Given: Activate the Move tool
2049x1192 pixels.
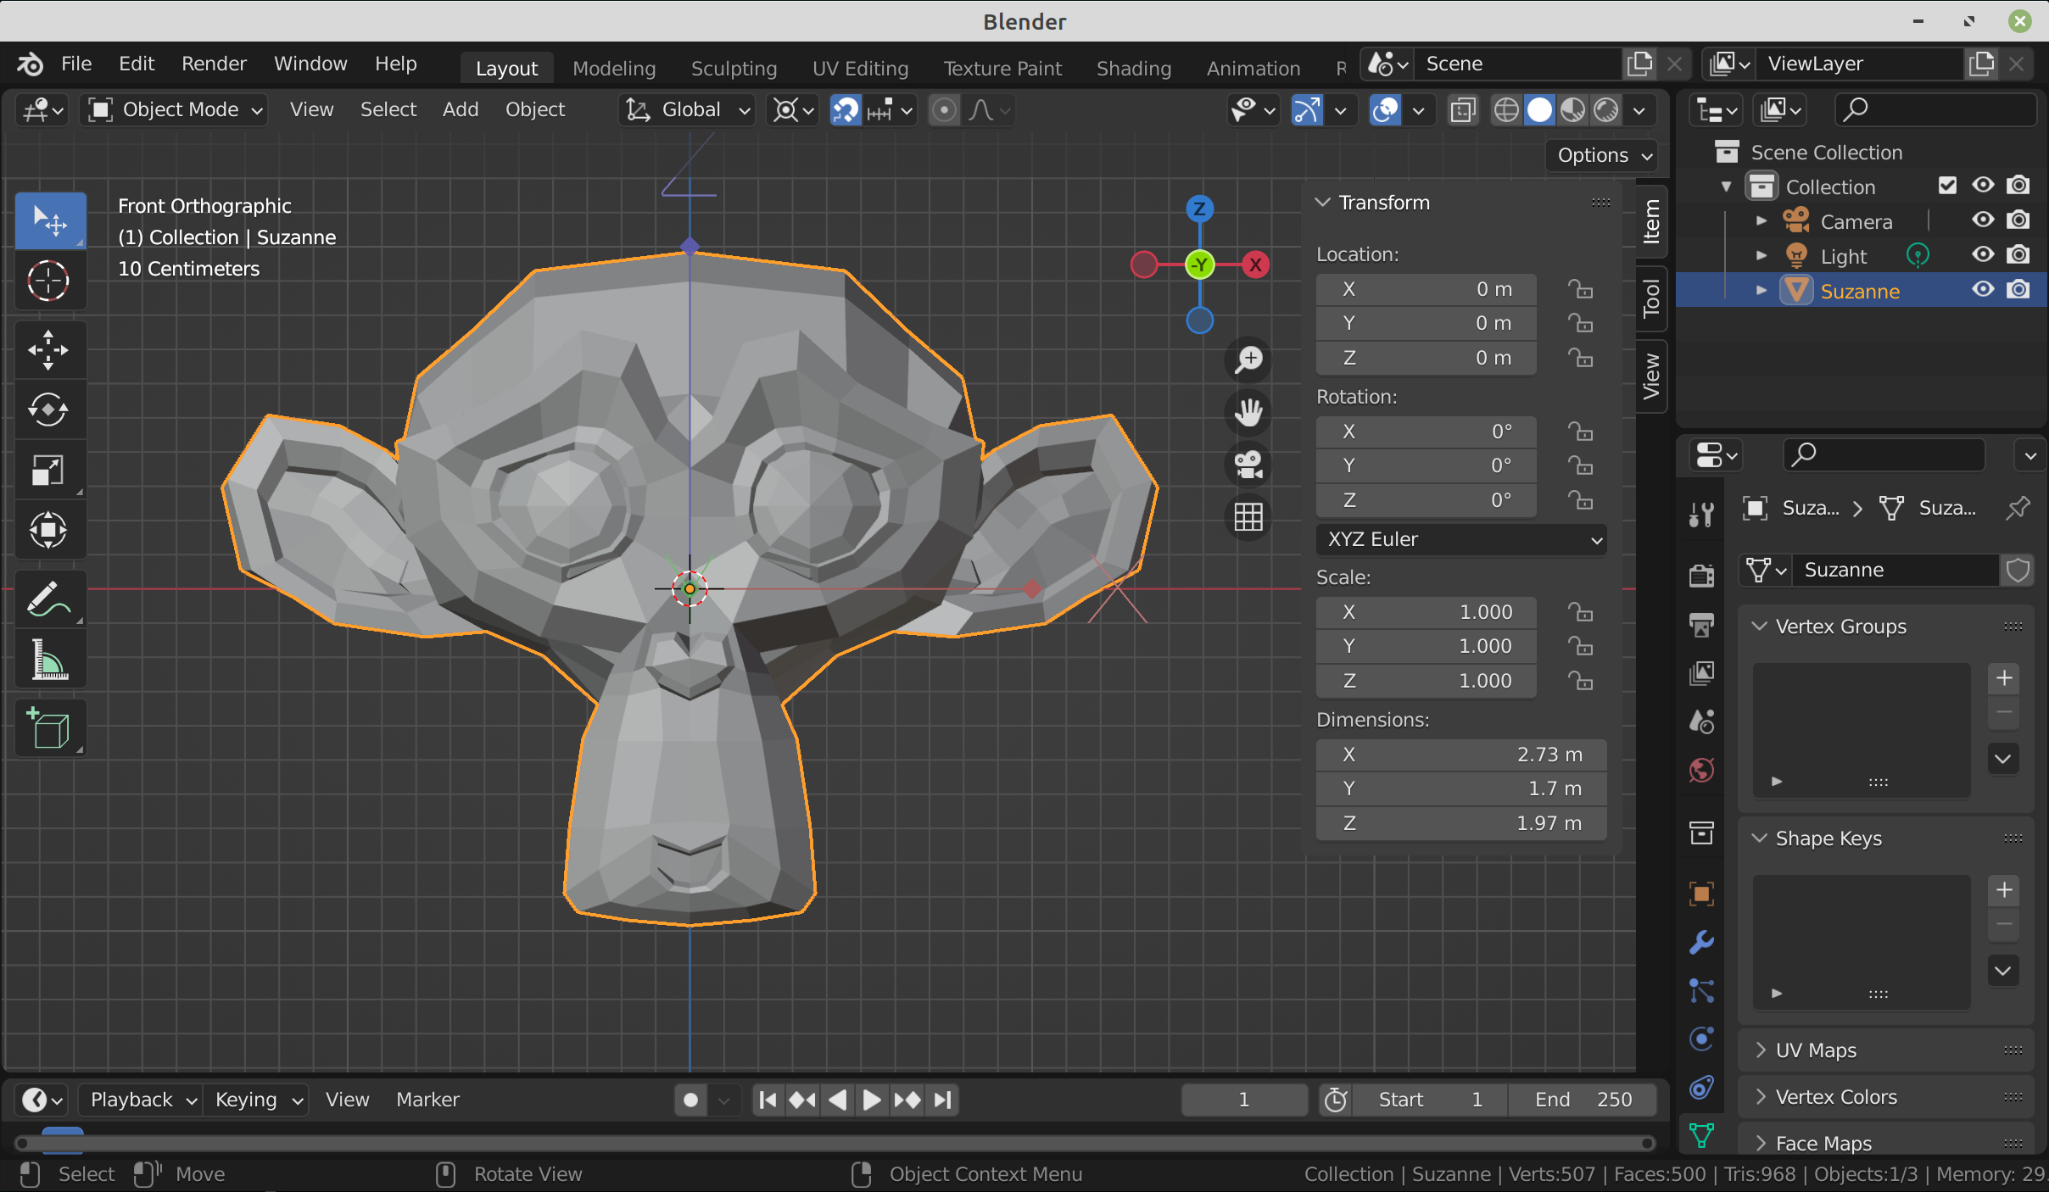Looking at the screenshot, I should click(49, 350).
